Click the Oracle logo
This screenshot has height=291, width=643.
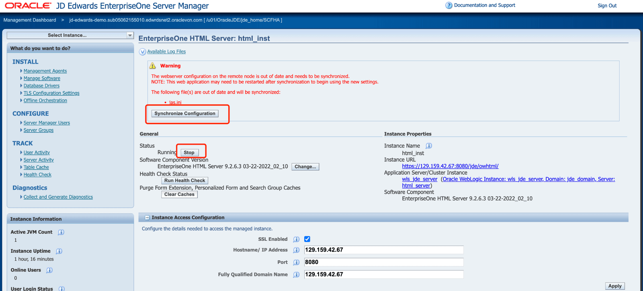28,6
